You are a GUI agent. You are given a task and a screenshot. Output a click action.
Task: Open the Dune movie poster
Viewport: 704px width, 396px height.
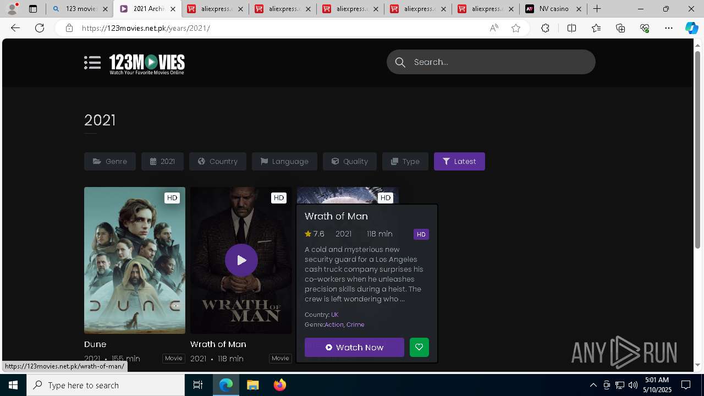135,260
